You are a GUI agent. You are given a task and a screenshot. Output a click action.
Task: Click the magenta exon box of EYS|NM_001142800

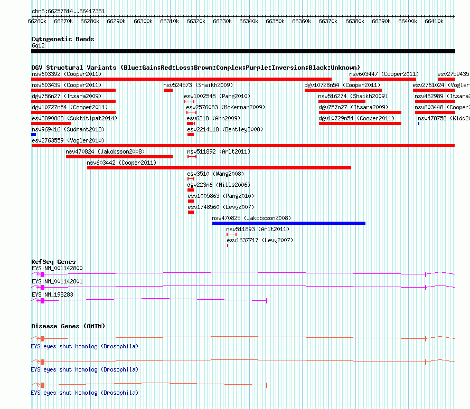pyautogui.click(x=43, y=274)
